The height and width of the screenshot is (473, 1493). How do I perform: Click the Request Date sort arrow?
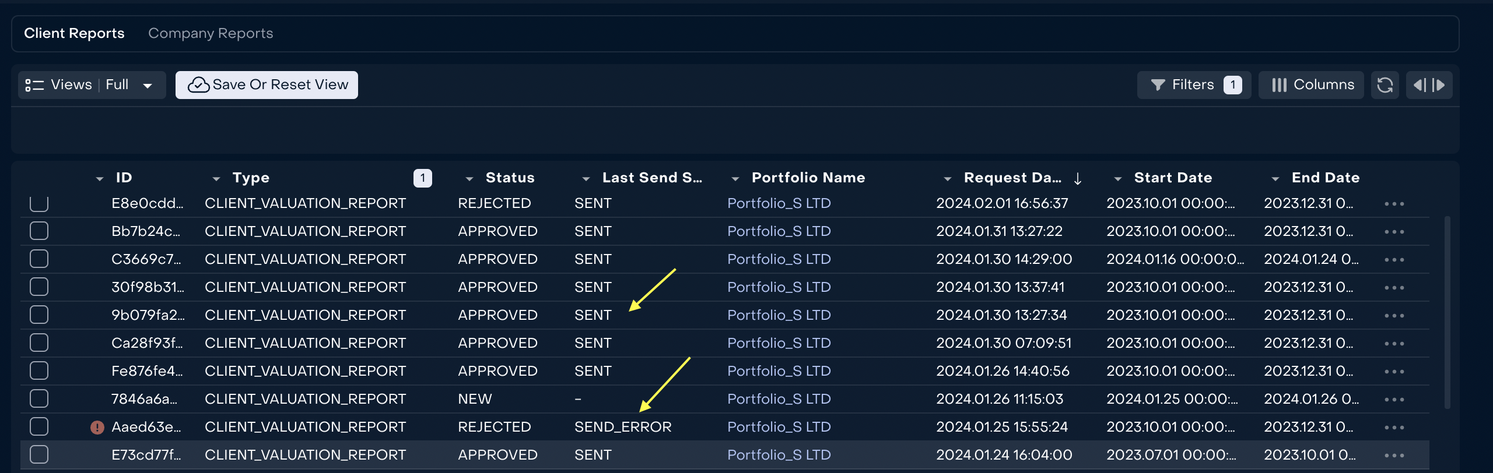(1077, 178)
